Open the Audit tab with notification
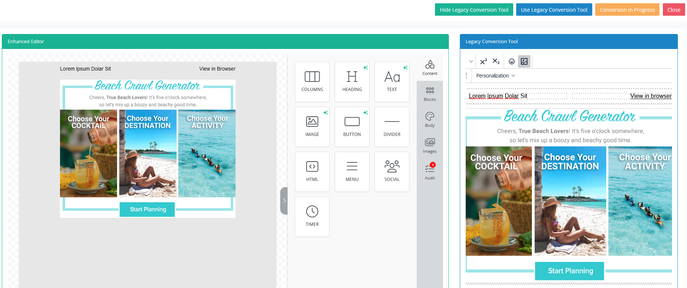Viewport: 687px width, 288px height. coord(430,172)
